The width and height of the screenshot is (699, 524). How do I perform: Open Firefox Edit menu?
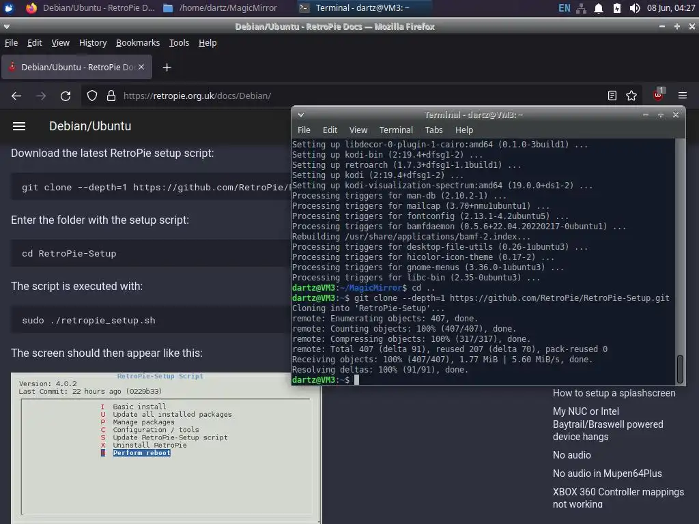[x=34, y=43]
